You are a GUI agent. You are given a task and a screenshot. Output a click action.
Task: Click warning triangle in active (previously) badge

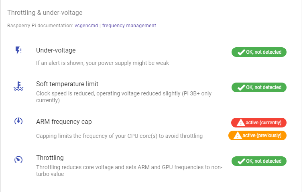point(238,135)
